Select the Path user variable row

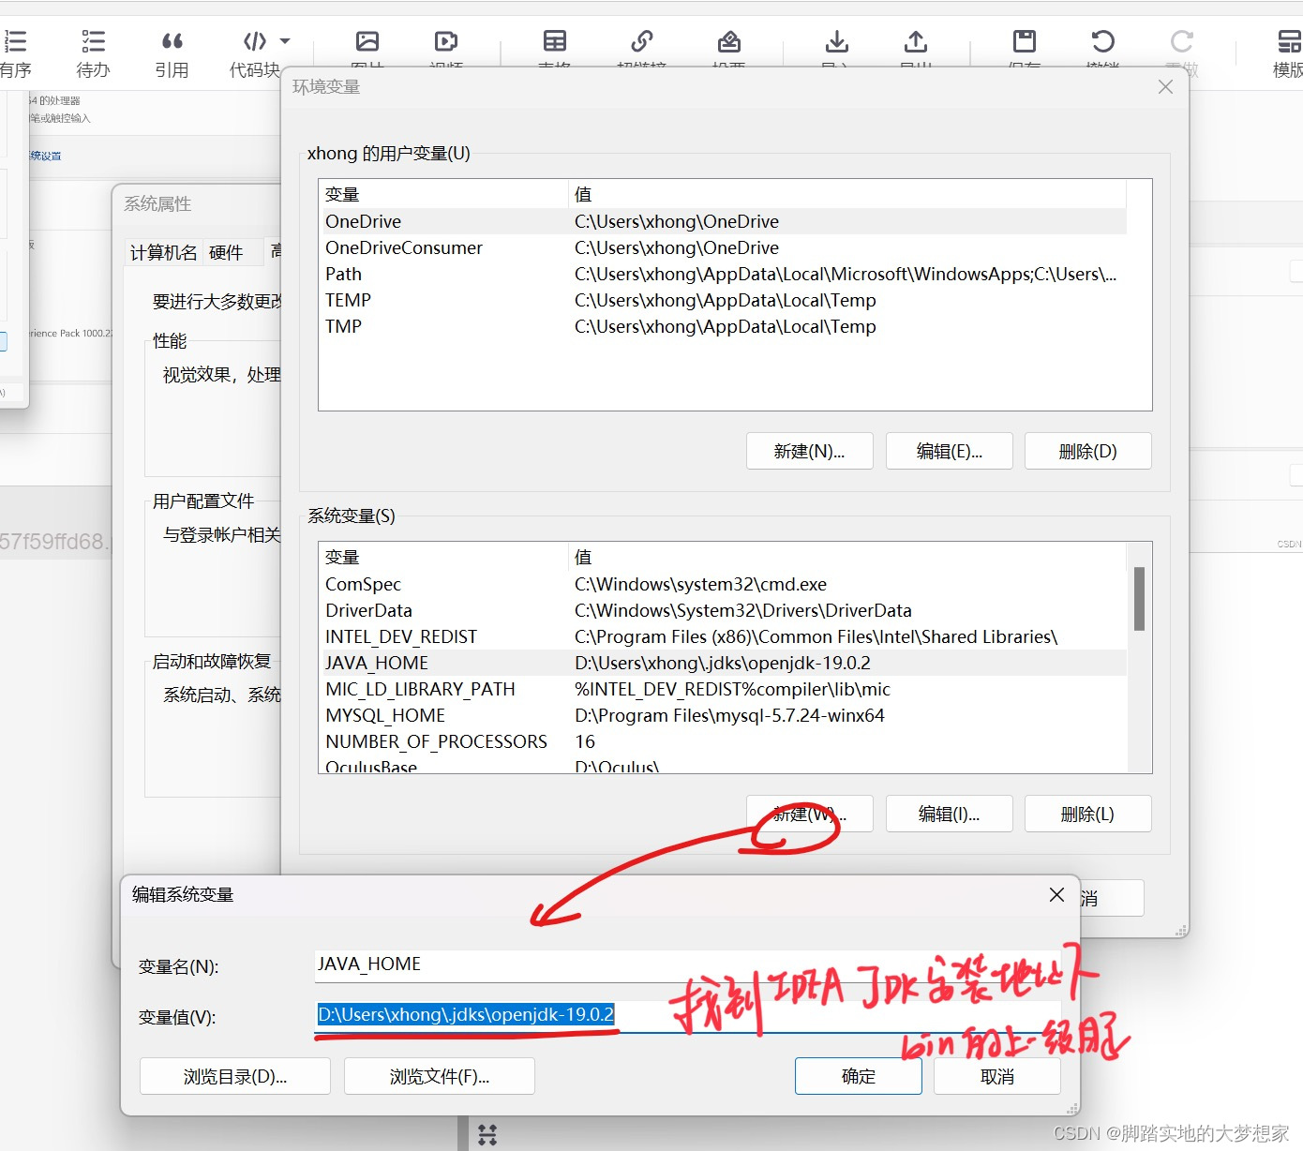(x=722, y=274)
